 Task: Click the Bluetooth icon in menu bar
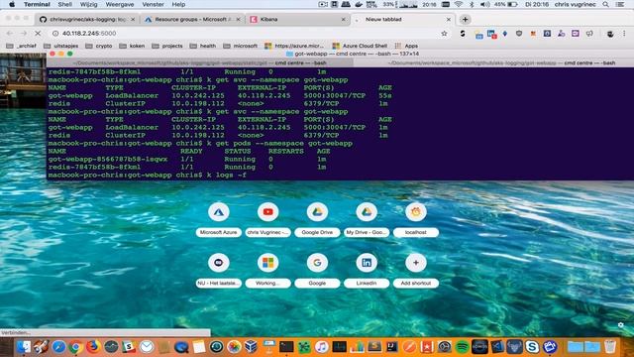pyautogui.click(x=472, y=4)
